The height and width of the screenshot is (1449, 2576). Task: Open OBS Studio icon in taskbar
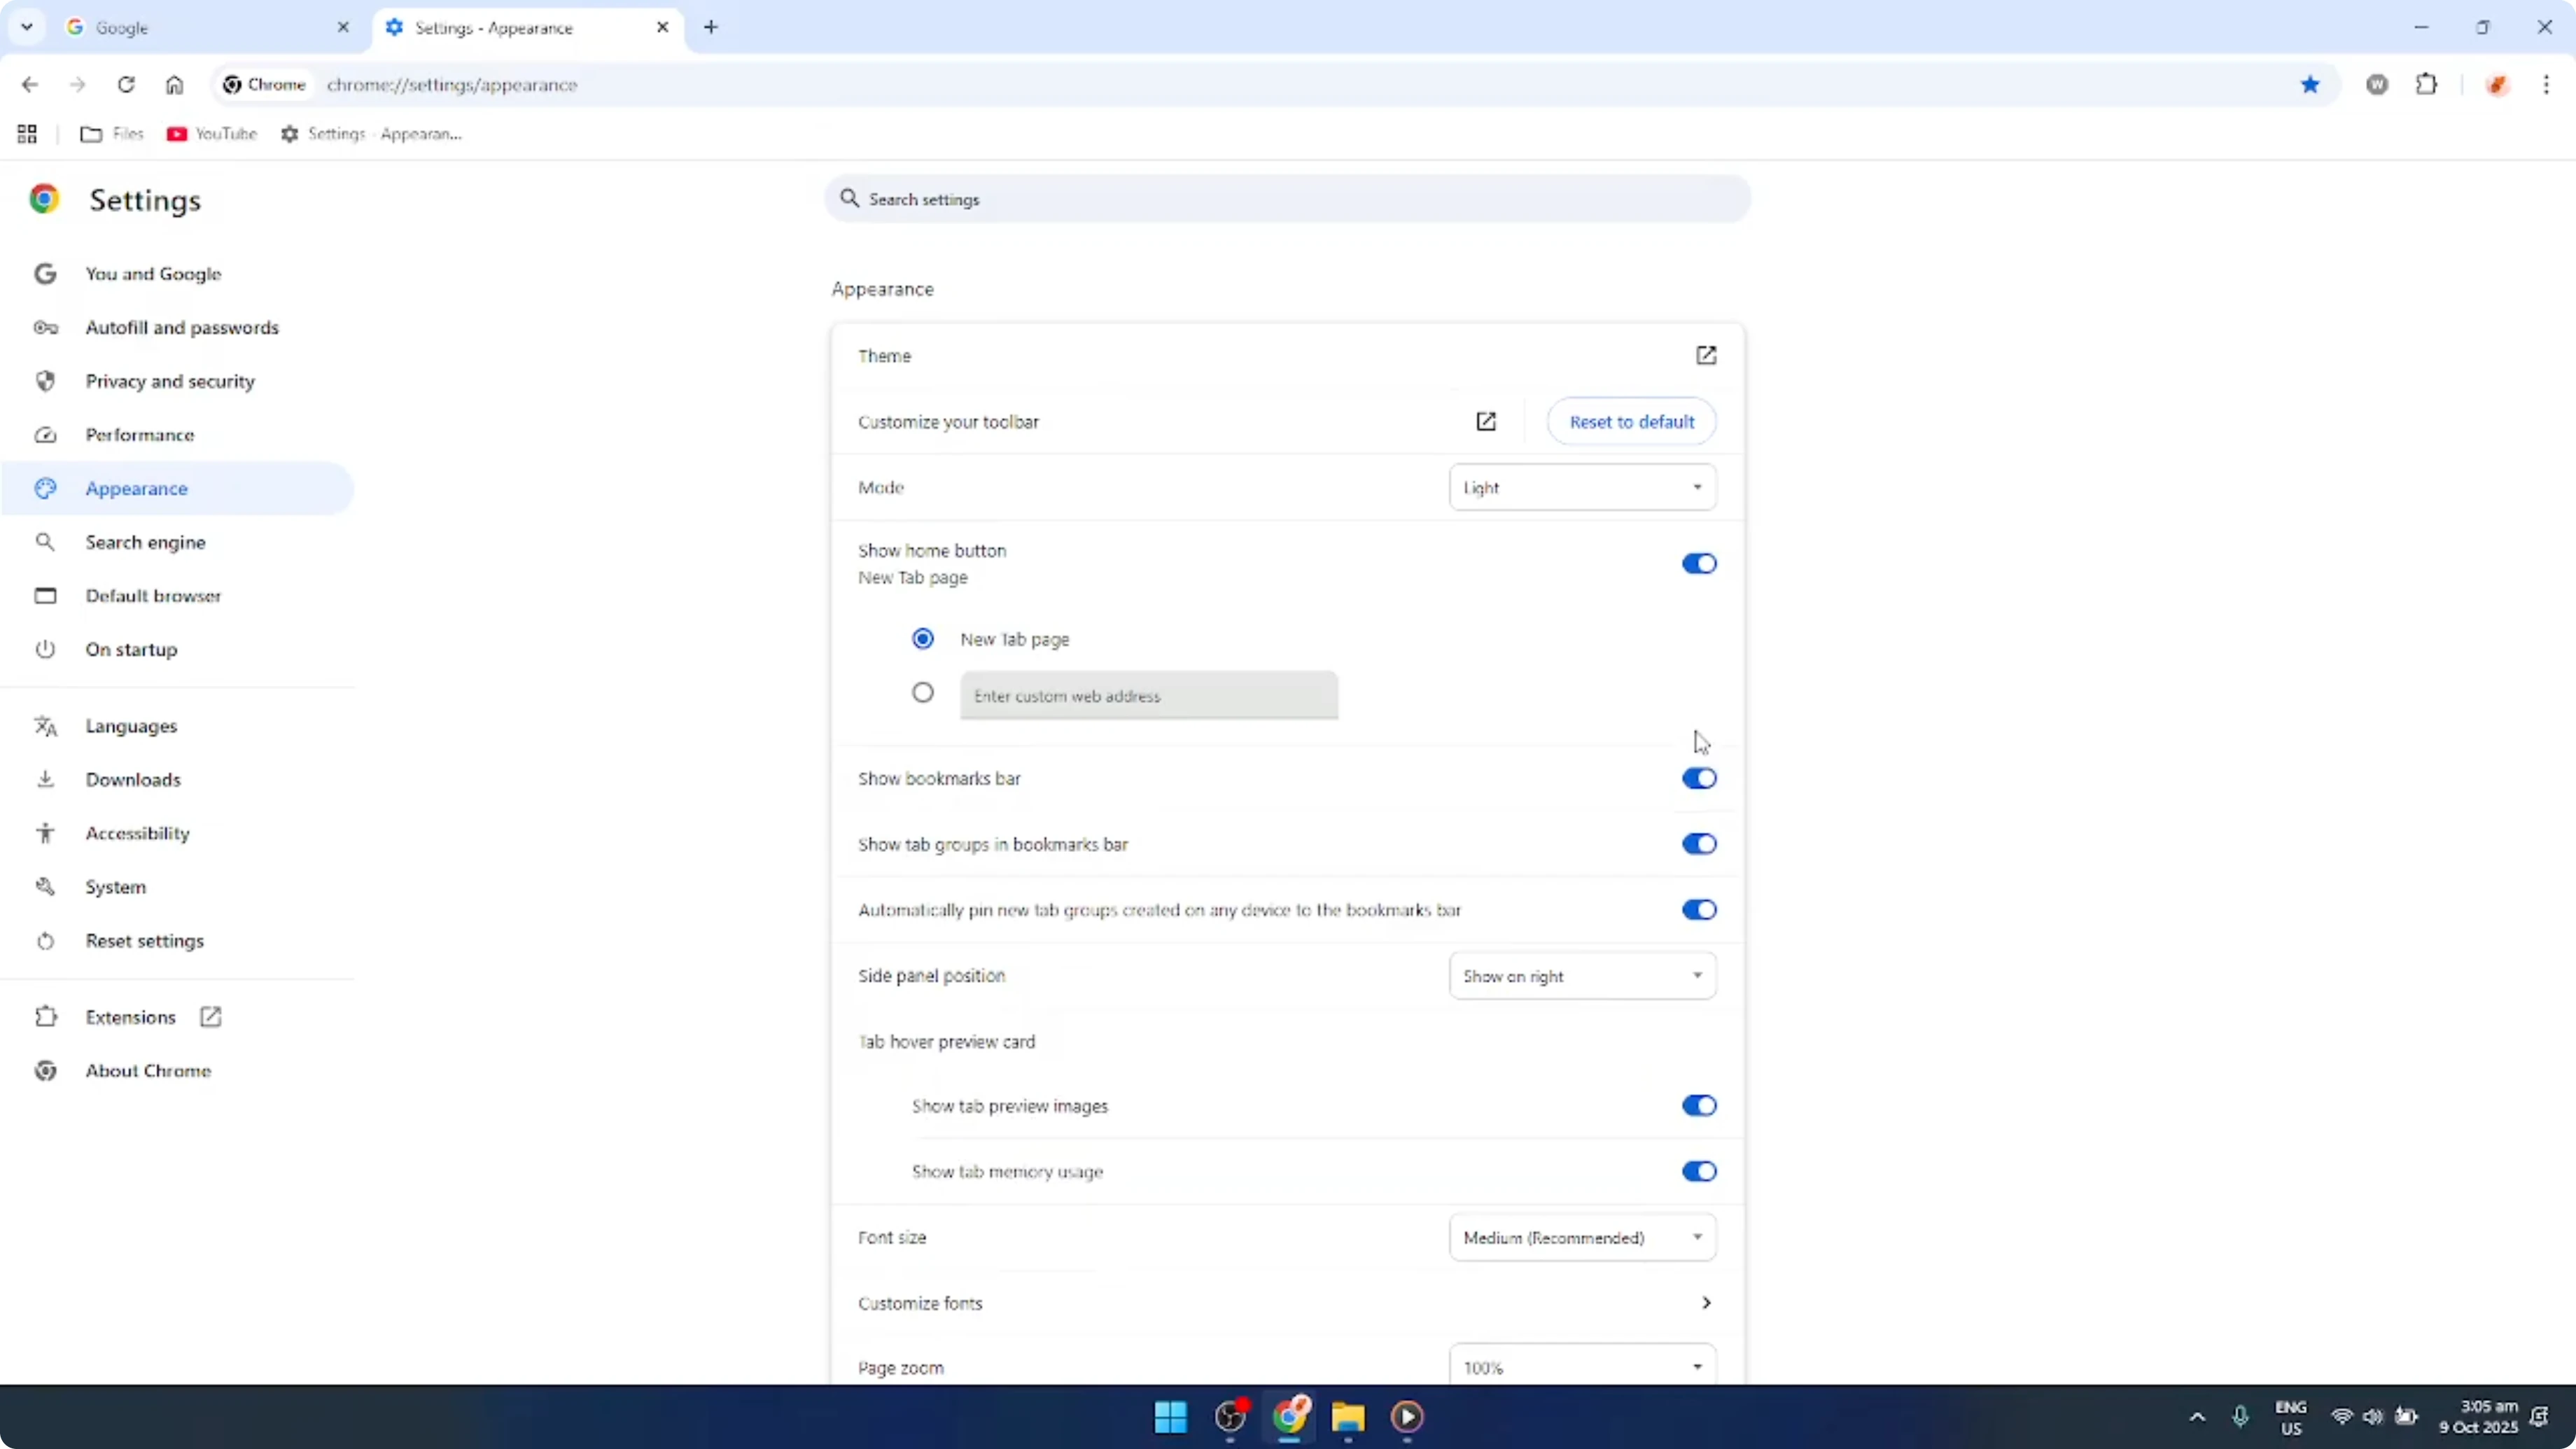pyautogui.click(x=1230, y=1417)
